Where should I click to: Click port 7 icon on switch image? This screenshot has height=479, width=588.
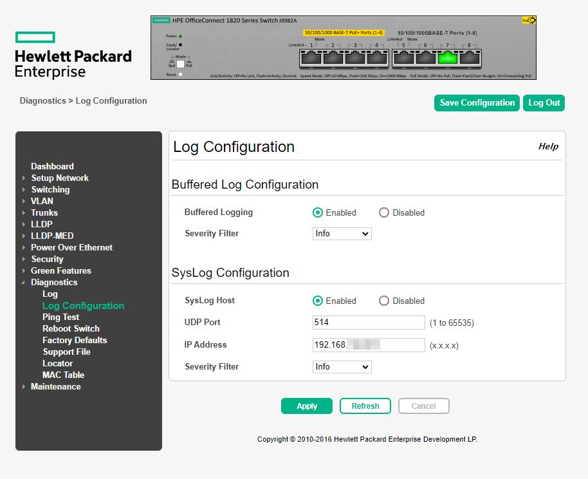point(448,58)
